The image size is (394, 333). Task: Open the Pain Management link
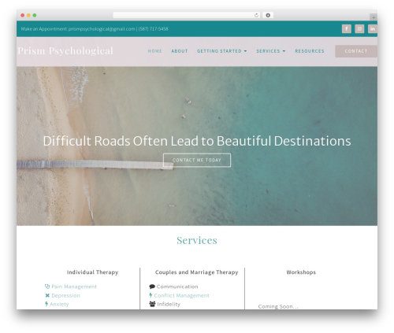coord(74,287)
